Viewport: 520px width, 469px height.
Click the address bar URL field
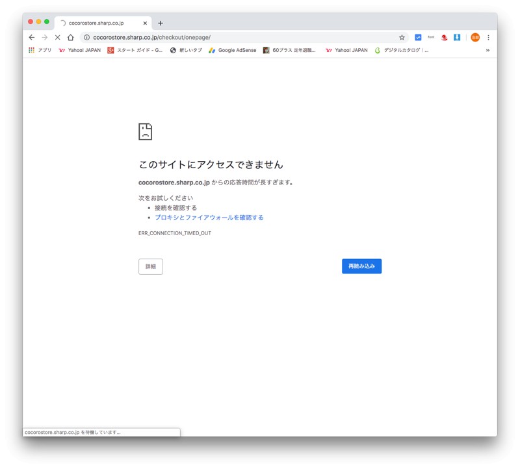click(240, 38)
